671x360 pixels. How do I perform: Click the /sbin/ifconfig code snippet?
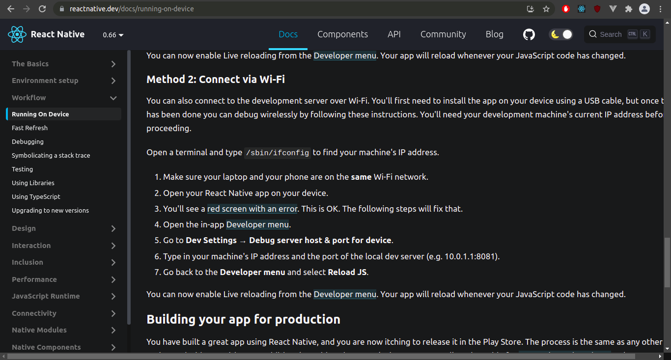tap(278, 153)
